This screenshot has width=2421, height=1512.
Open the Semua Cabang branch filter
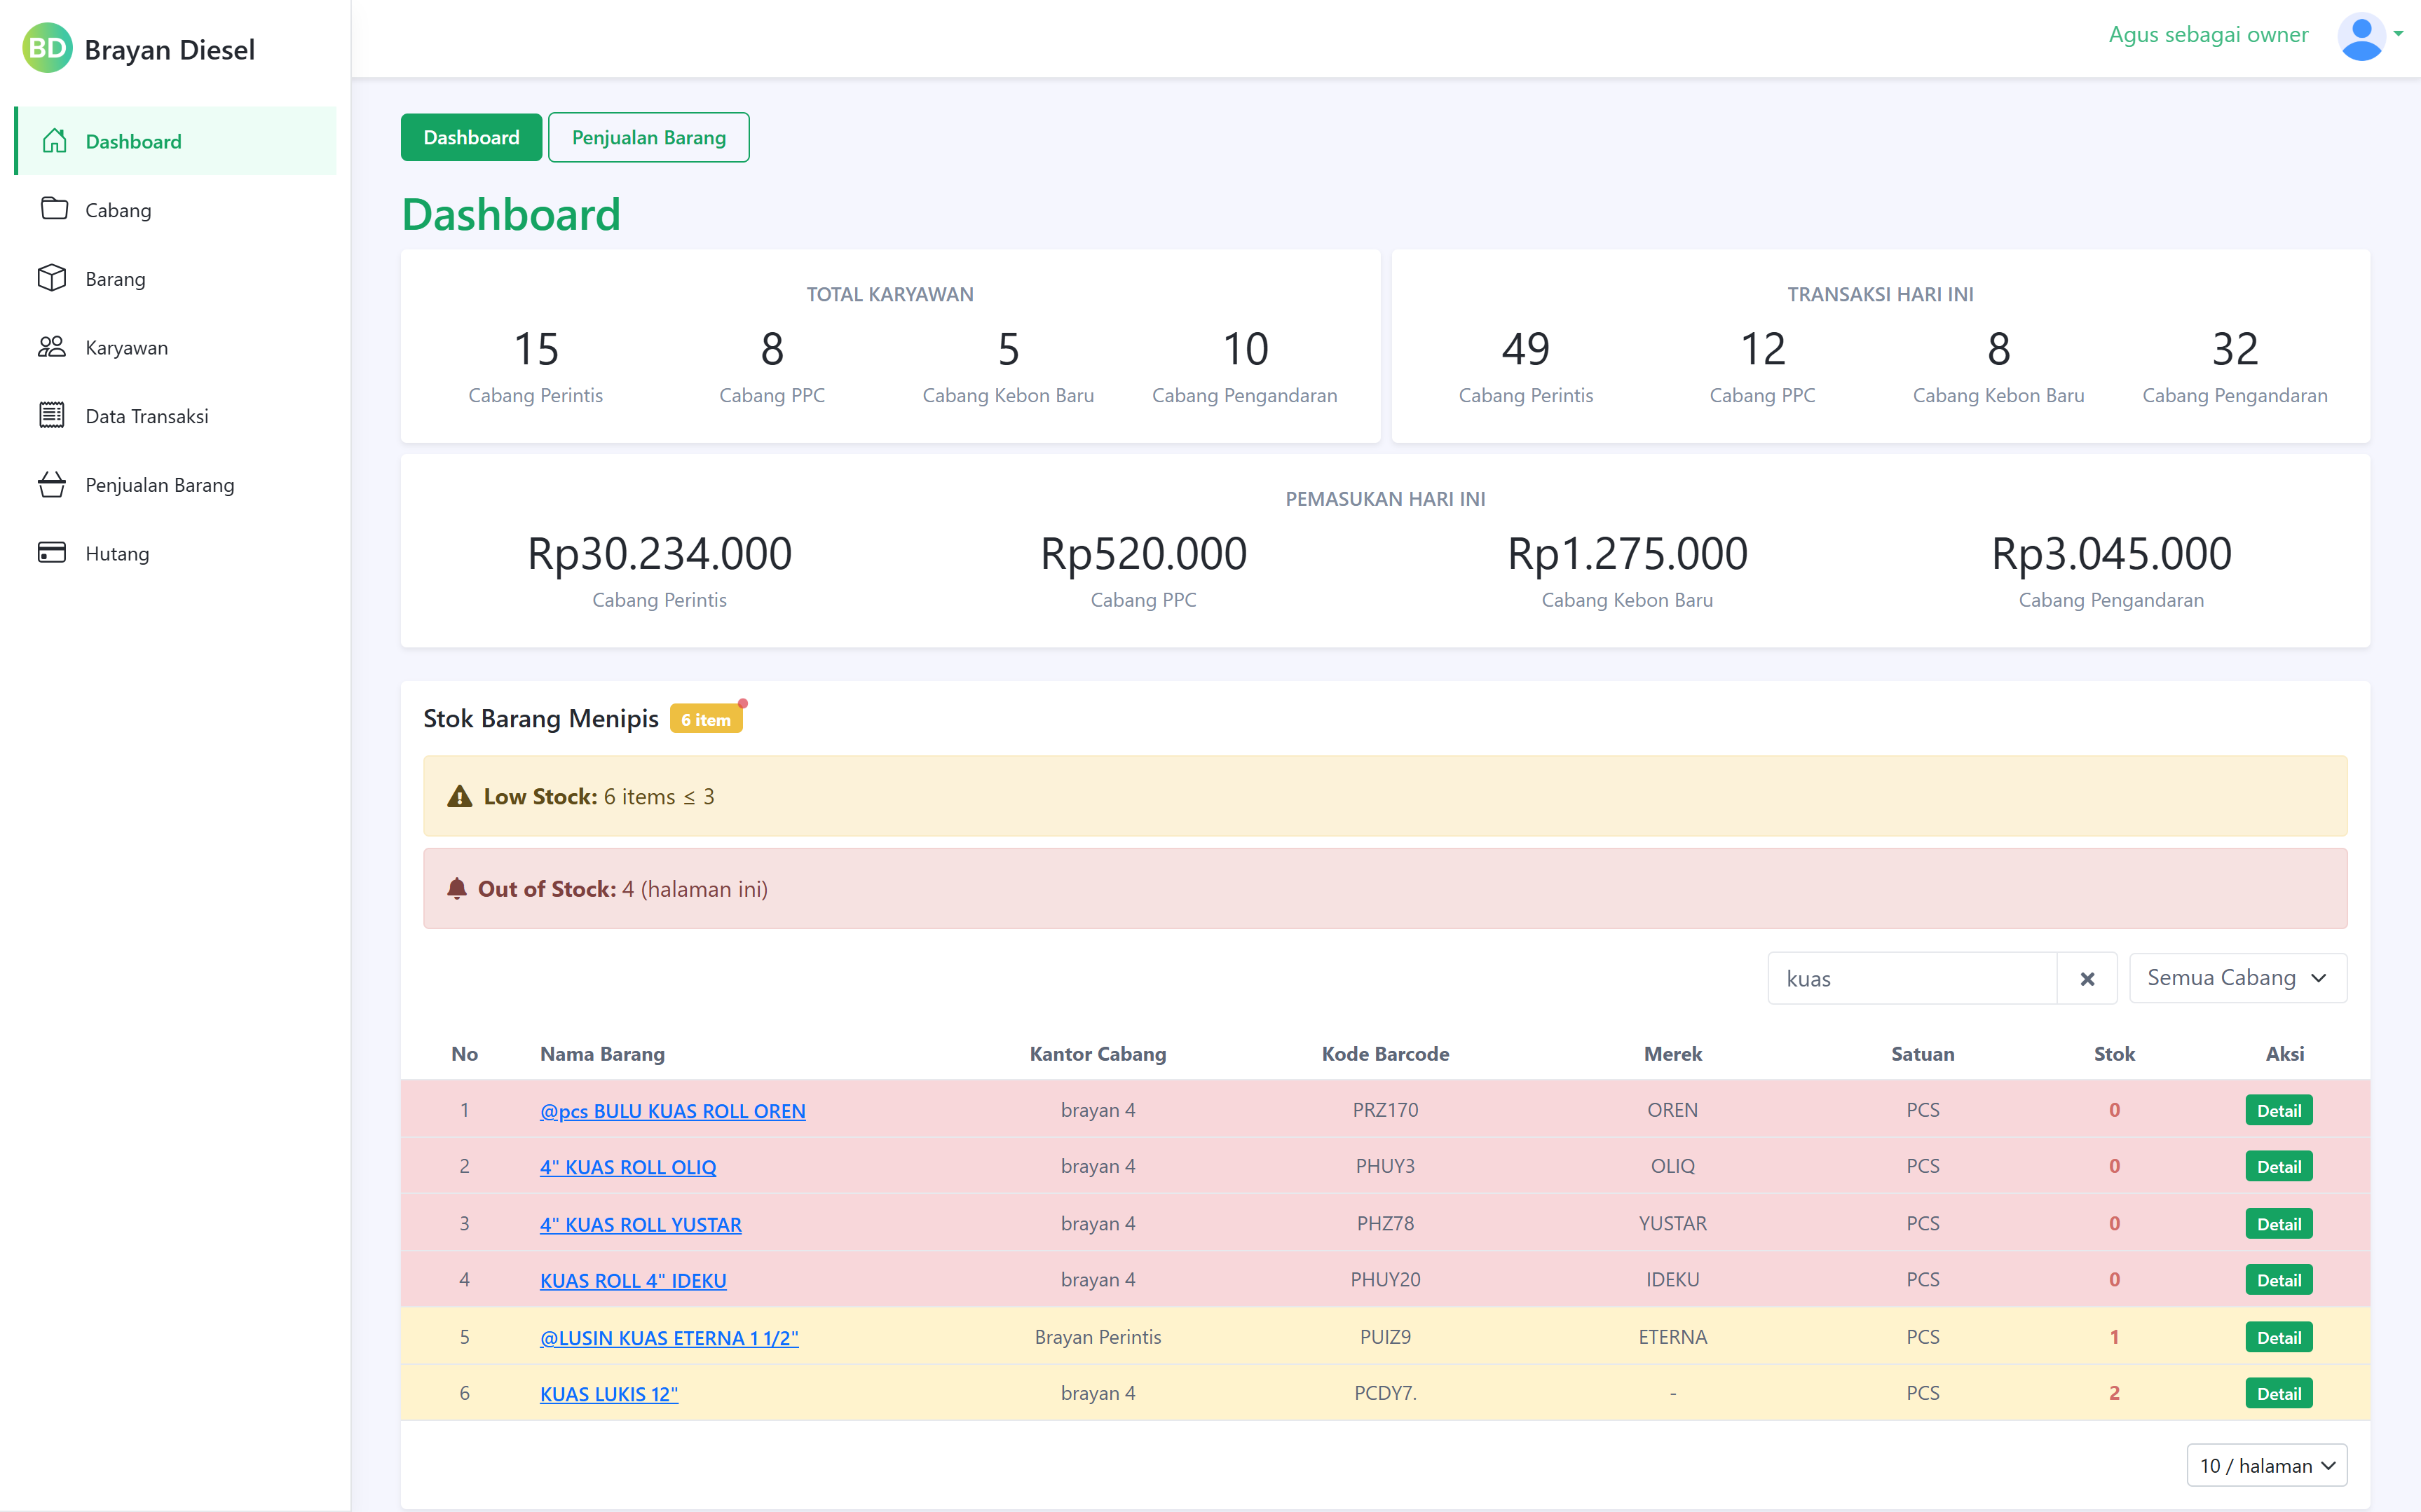pyautogui.click(x=2238, y=978)
